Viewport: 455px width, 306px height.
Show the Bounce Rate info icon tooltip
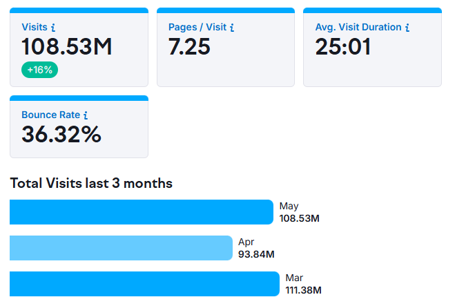pyautogui.click(x=86, y=115)
